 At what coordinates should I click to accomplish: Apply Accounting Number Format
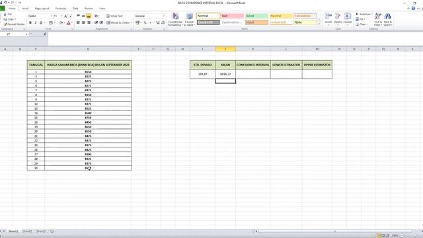(137, 22)
